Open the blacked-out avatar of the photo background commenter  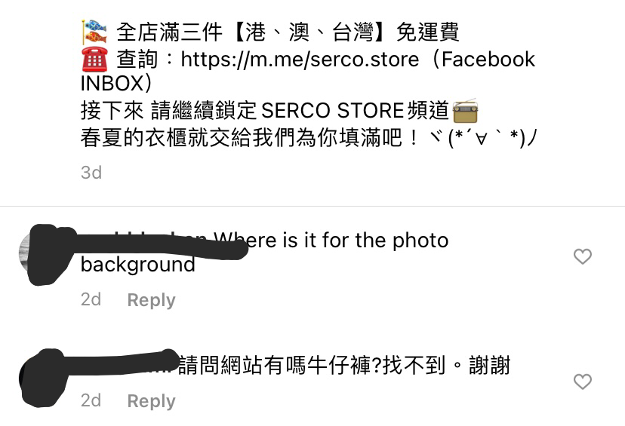pyautogui.click(x=44, y=254)
